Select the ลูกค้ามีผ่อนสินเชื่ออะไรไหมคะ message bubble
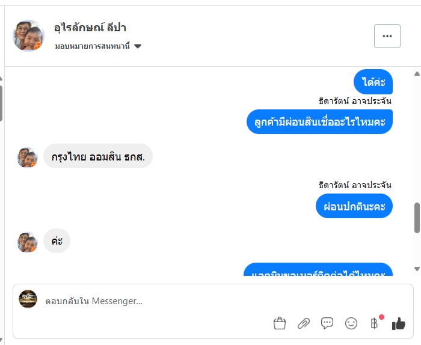This screenshot has width=421, height=345. coord(319,121)
